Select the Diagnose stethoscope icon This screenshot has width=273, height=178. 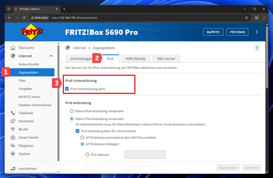pyautogui.click(x=13, y=145)
